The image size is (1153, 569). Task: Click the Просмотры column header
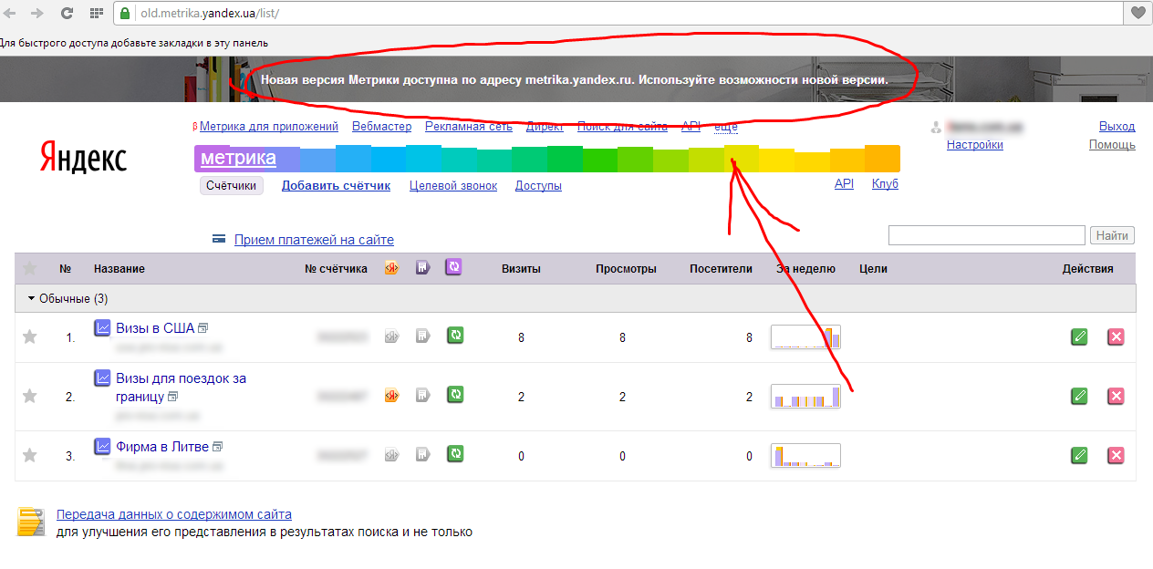626,269
